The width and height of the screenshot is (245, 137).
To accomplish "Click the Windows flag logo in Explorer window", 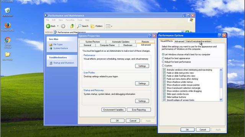I will [x=191, y=20].
